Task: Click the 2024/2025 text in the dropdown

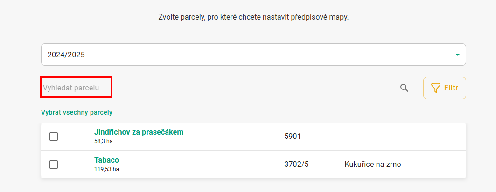Action: pos(66,55)
